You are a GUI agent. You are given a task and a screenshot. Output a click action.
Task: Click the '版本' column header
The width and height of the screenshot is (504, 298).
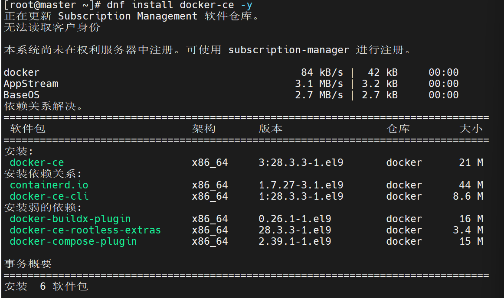coord(271,129)
